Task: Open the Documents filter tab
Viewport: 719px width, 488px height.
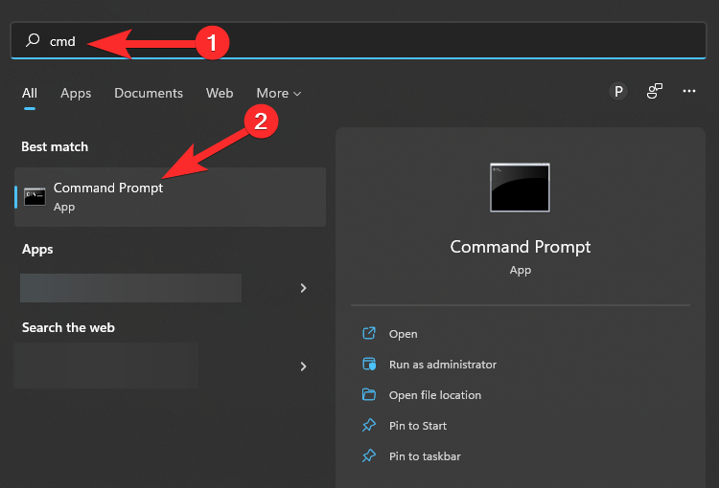Action: [149, 93]
